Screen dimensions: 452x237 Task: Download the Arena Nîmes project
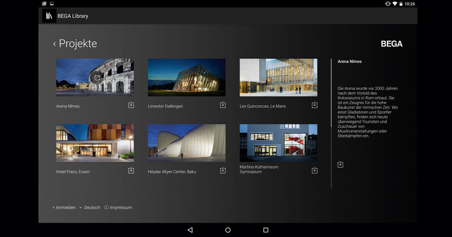click(131, 105)
